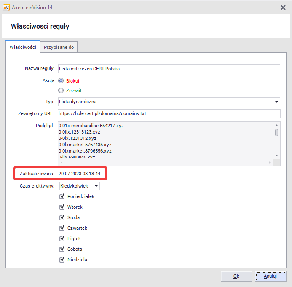Uncheck the Niedziela checkbox
292x287 pixels.
[62, 260]
